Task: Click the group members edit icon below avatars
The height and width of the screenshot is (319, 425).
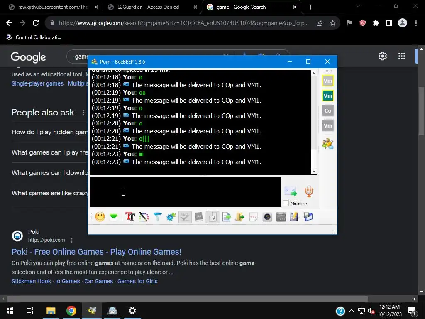Action: 328,143
